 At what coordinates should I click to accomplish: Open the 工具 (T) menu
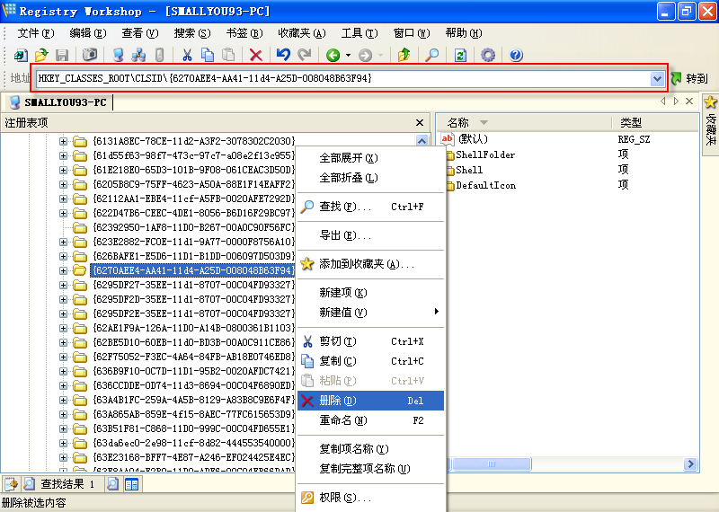pos(359,33)
